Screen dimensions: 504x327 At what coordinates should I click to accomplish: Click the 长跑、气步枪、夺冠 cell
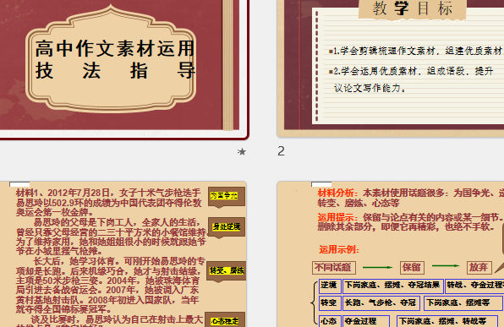tap(381, 303)
